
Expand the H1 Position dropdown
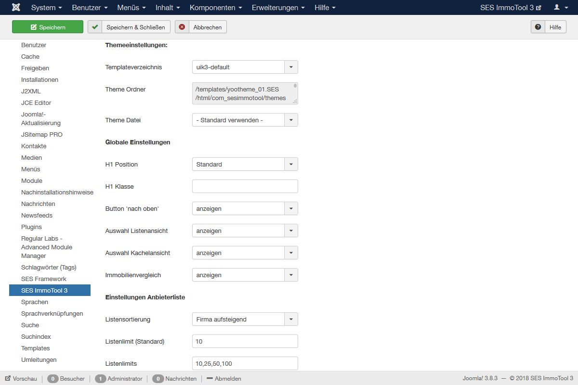coord(291,165)
